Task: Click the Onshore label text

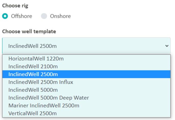Action: coord(60,16)
